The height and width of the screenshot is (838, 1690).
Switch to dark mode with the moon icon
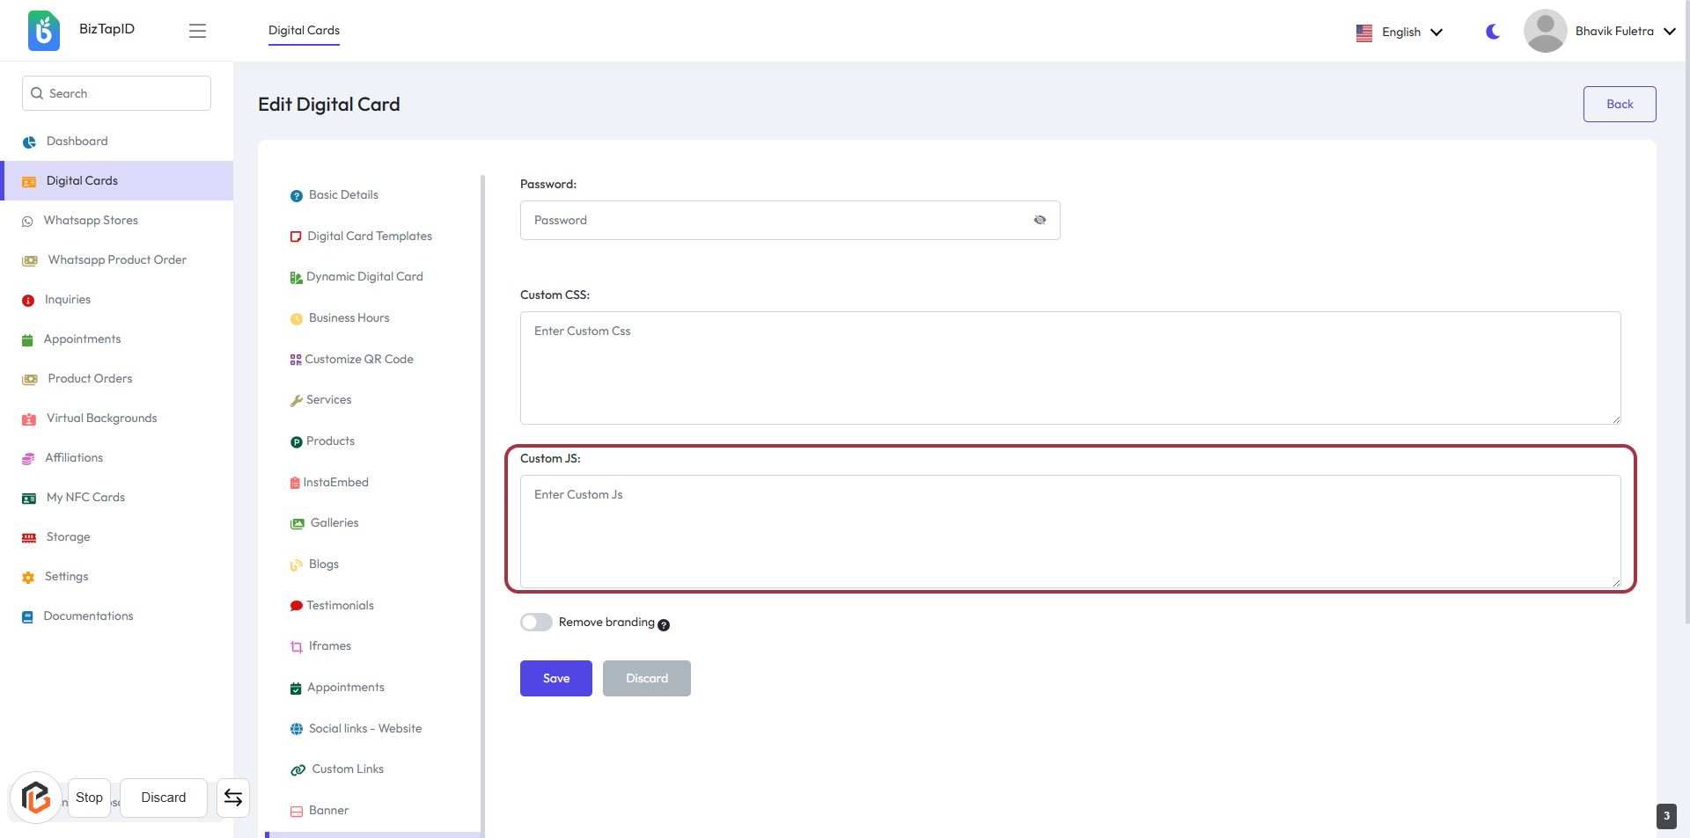1493,32
